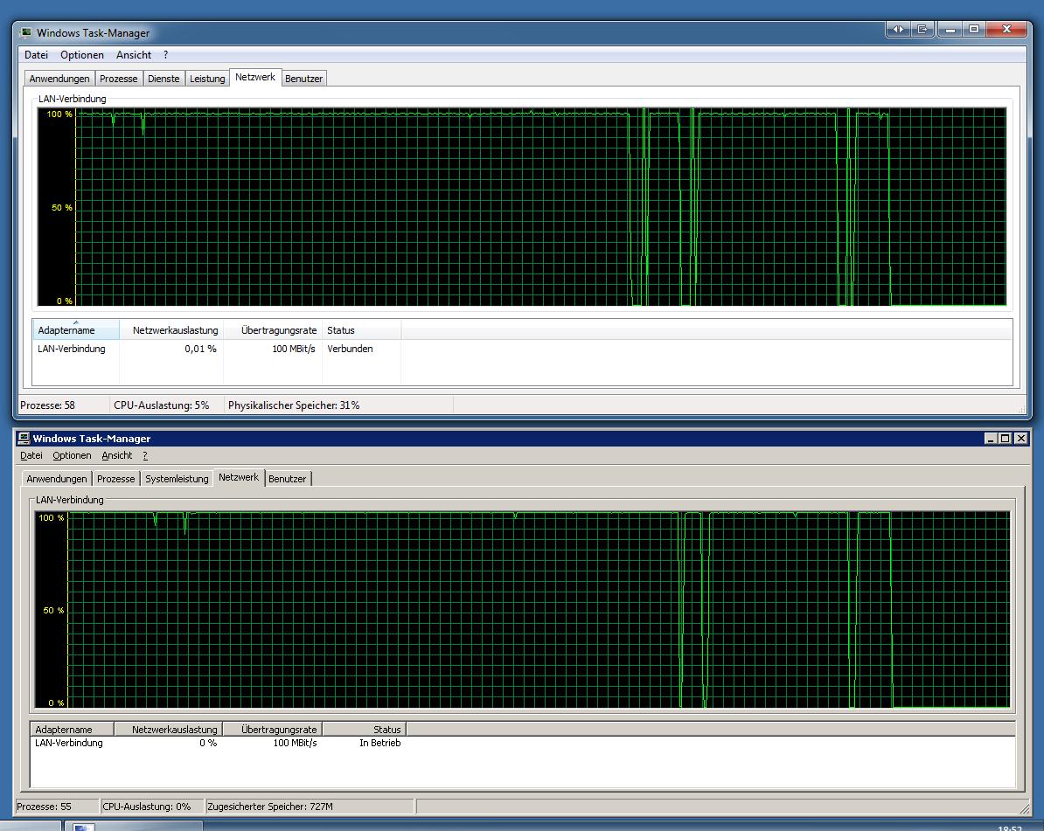Click the double-arrow button in upper window title bar

click(x=898, y=30)
